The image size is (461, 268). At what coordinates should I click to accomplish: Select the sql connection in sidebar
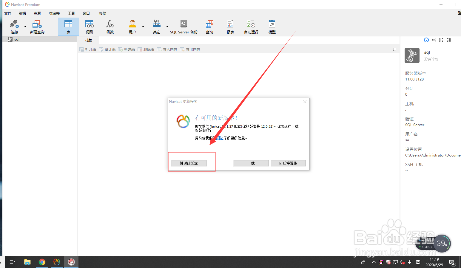(x=40, y=39)
